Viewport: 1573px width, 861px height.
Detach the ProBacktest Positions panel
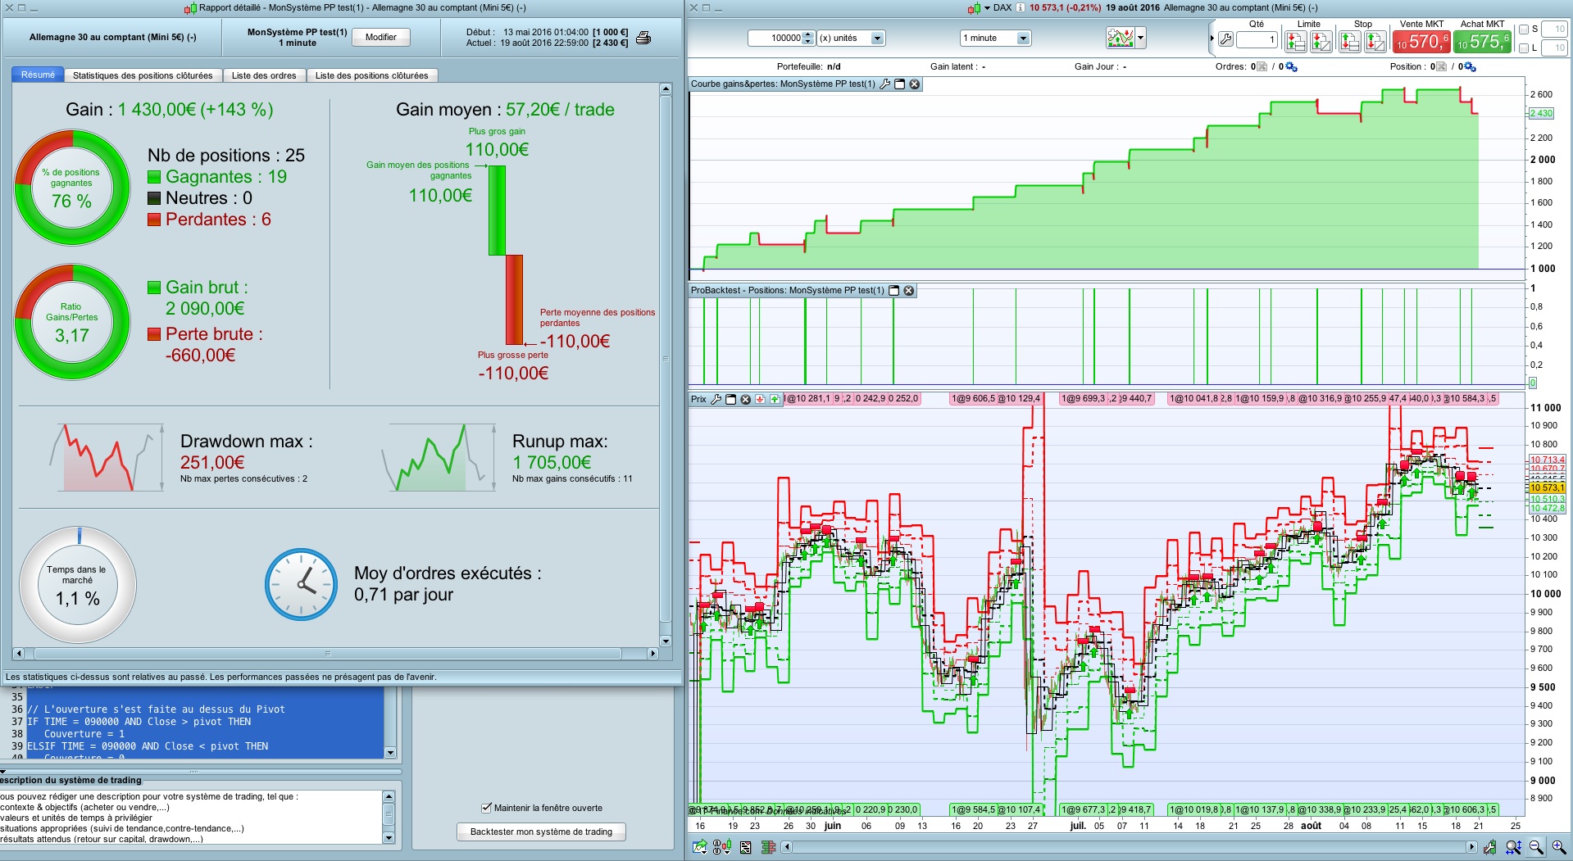pyautogui.click(x=894, y=290)
